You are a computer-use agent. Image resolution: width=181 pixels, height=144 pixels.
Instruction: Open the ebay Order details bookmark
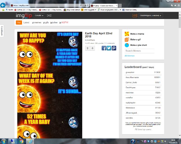coord(72,10)
